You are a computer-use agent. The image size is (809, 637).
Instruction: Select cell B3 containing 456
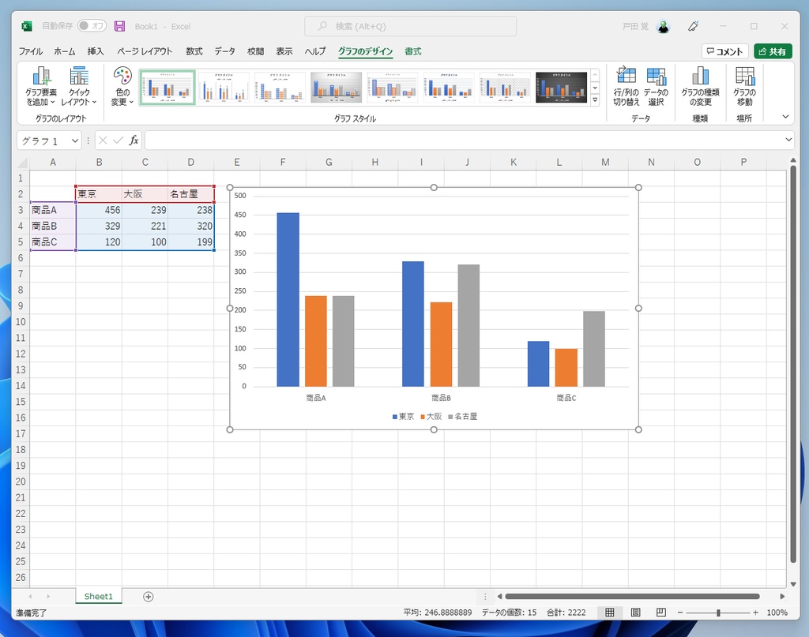point(99,210)
